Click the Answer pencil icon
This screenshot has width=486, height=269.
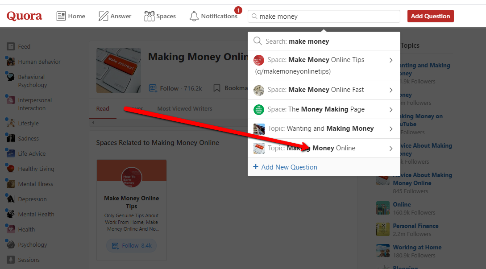103,16
